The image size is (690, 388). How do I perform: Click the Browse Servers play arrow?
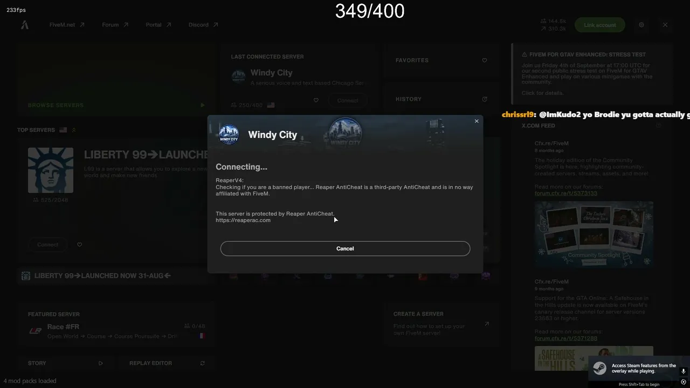click(203, 105)
